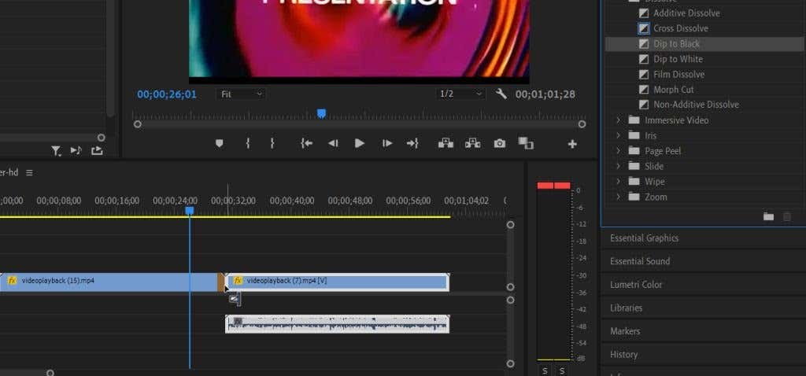Click the Mark In bracket icon

click(247, 143)
